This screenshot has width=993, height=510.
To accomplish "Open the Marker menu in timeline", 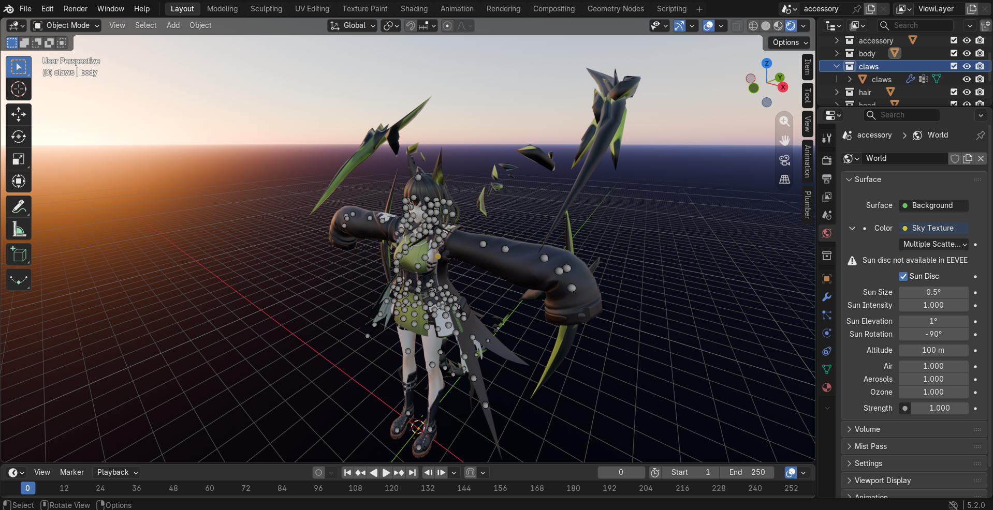I will 71,472.
